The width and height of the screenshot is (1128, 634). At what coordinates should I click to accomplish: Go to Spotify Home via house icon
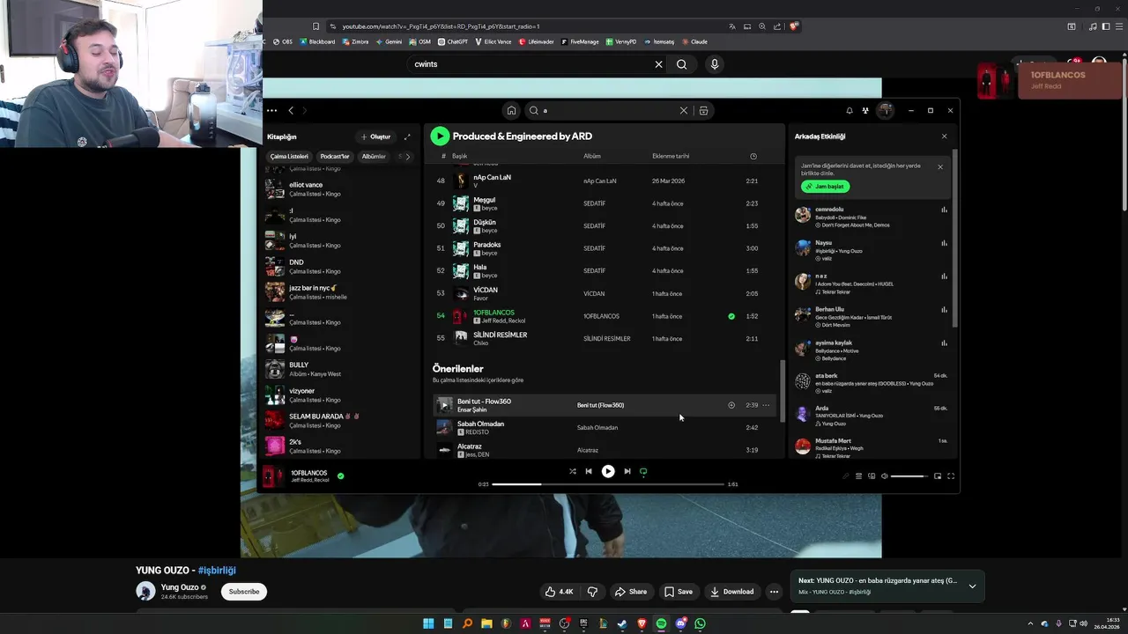511,110
